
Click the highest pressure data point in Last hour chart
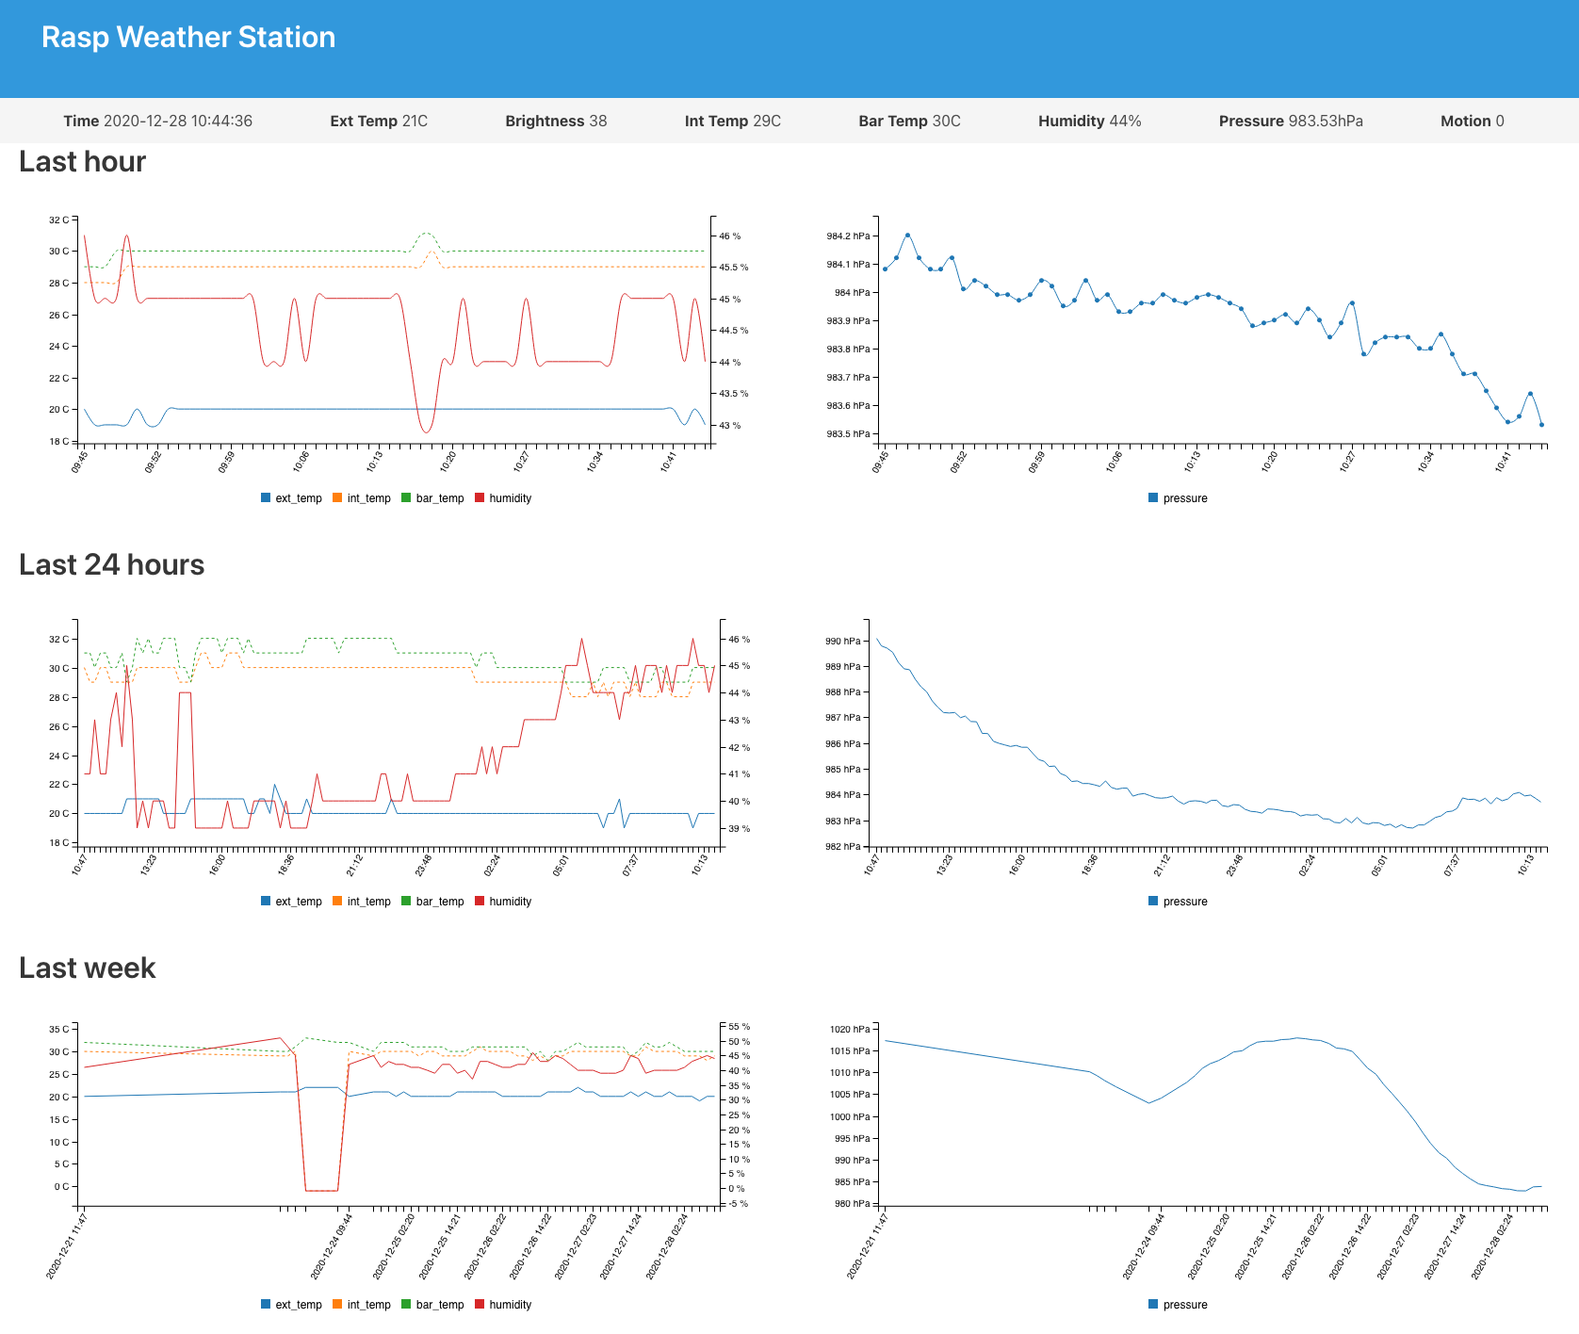click(907, 235)
